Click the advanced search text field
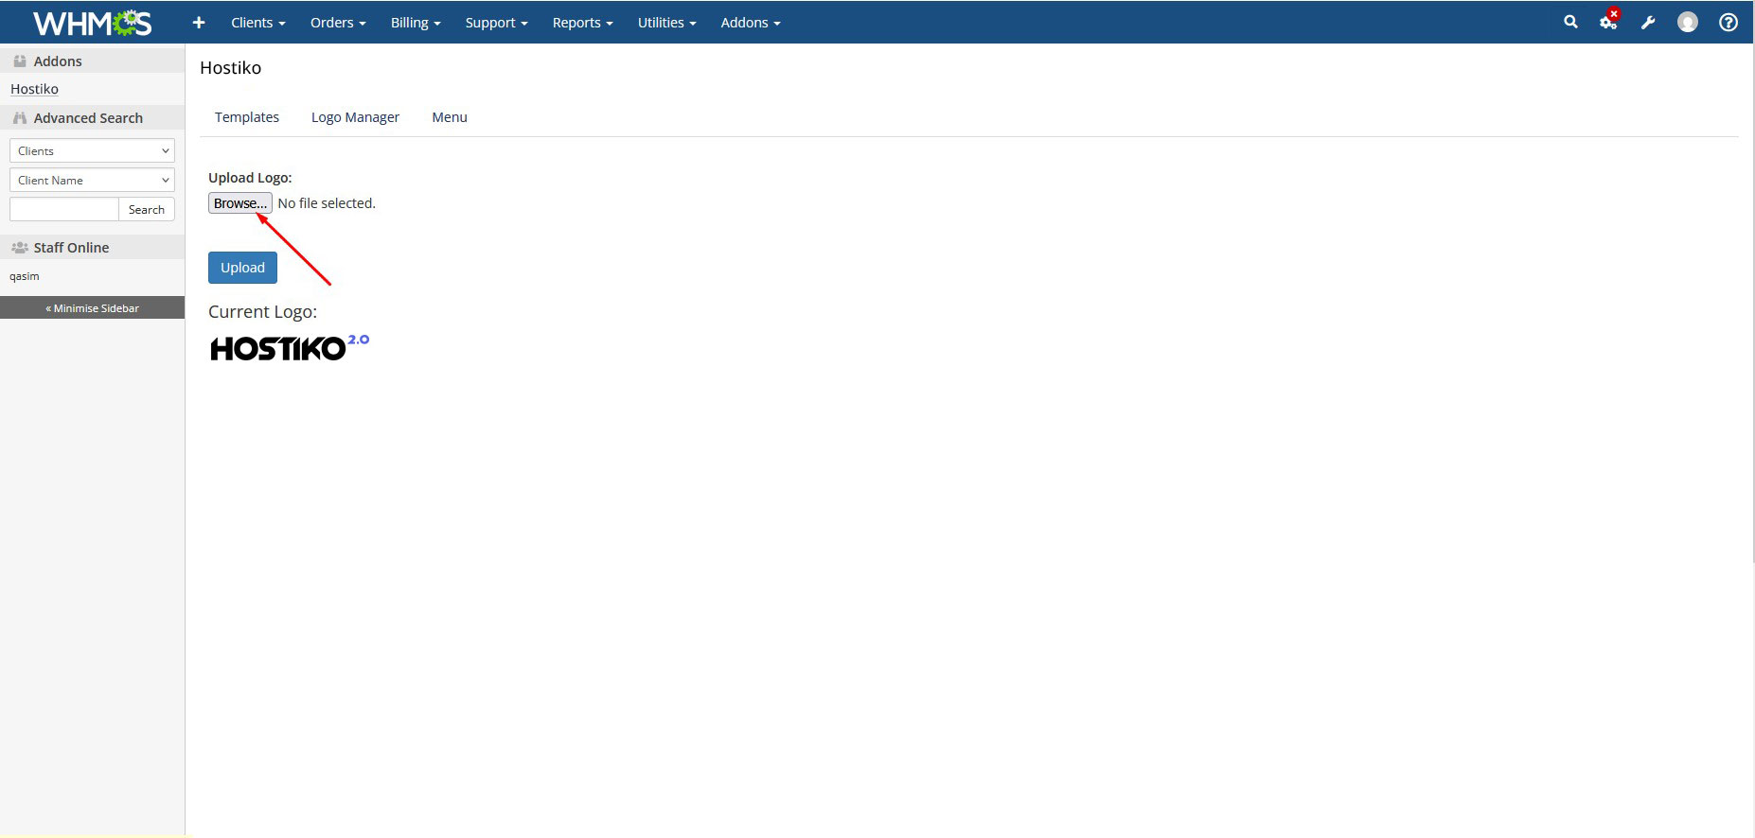 tap(64, 210)
